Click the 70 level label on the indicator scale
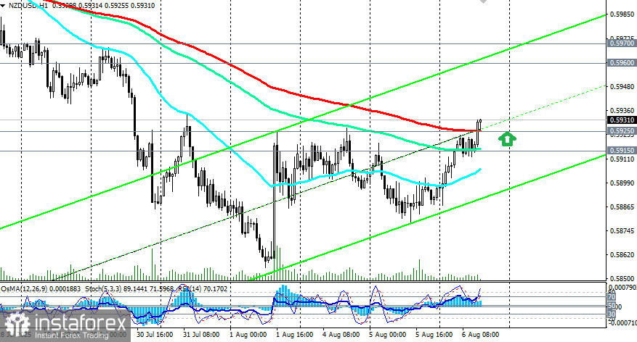 tap(612, 297)
